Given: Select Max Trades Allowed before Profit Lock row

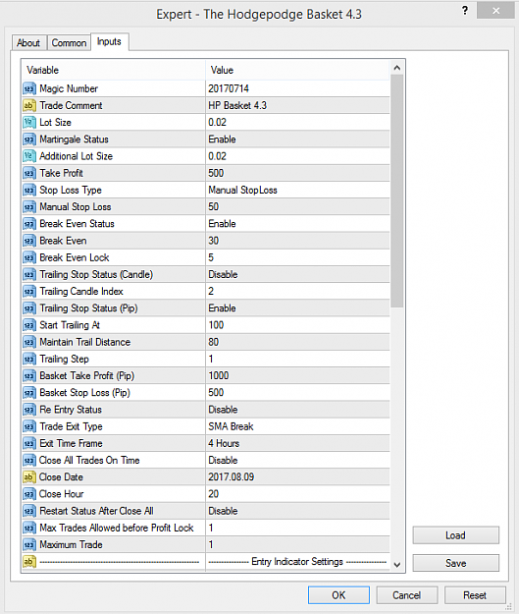Looking at the screenshot, I should (206, 528).
